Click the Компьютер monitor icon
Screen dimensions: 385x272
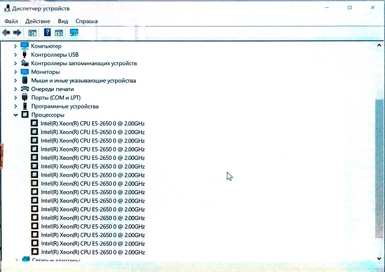[x=25, y=46]
